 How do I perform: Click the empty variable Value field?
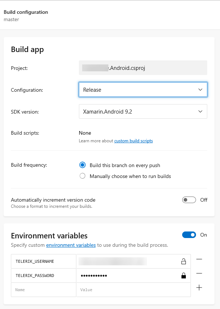tap(133, 290)
